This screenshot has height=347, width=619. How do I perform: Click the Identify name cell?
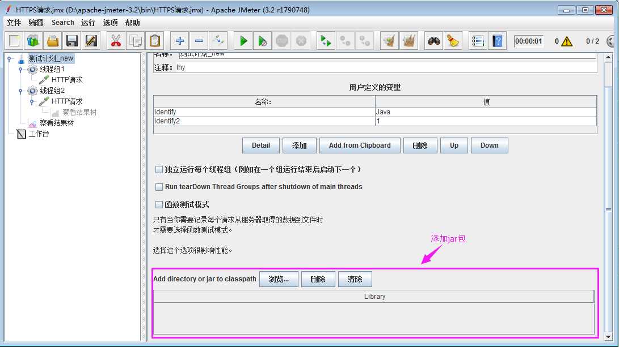[x=264, y=112]
